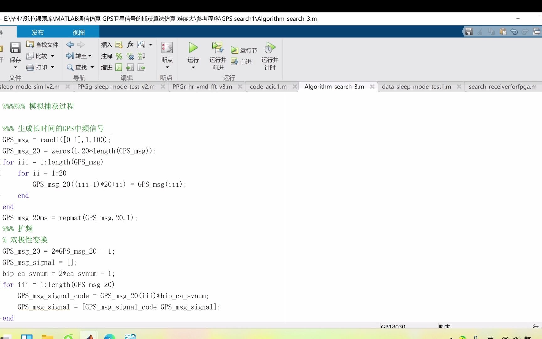Click the quick-access Undo arrow
This screenshot has width=542, height=339.
pyautogui.click(x=514, y=31)
